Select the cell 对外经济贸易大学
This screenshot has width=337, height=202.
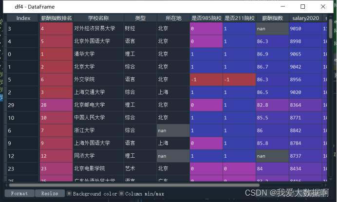click(98, 29)
